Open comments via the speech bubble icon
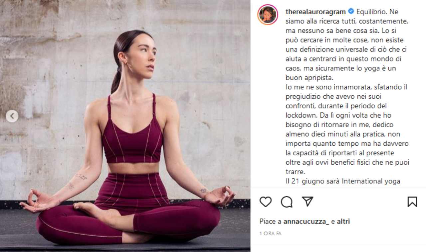This screenshot has height=252, width=426. click(x=287, y=202)
